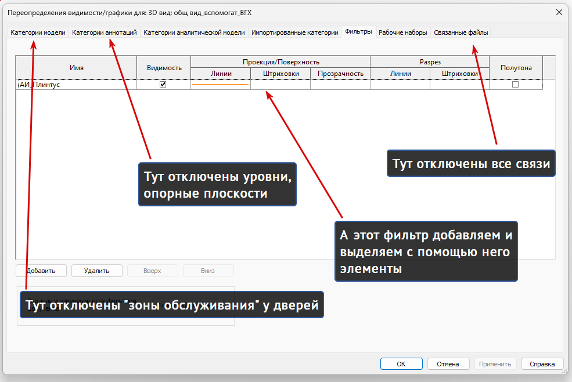Open the Категории аннотаций tab
Viewport: 572px width, 382px height.
point(105,32)
